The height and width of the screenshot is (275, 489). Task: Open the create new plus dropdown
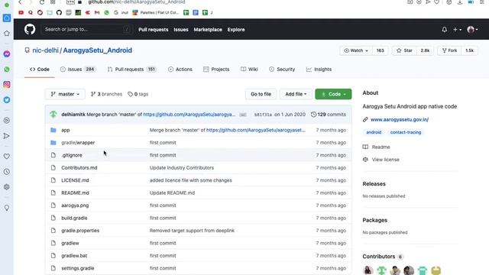[457, 30]
